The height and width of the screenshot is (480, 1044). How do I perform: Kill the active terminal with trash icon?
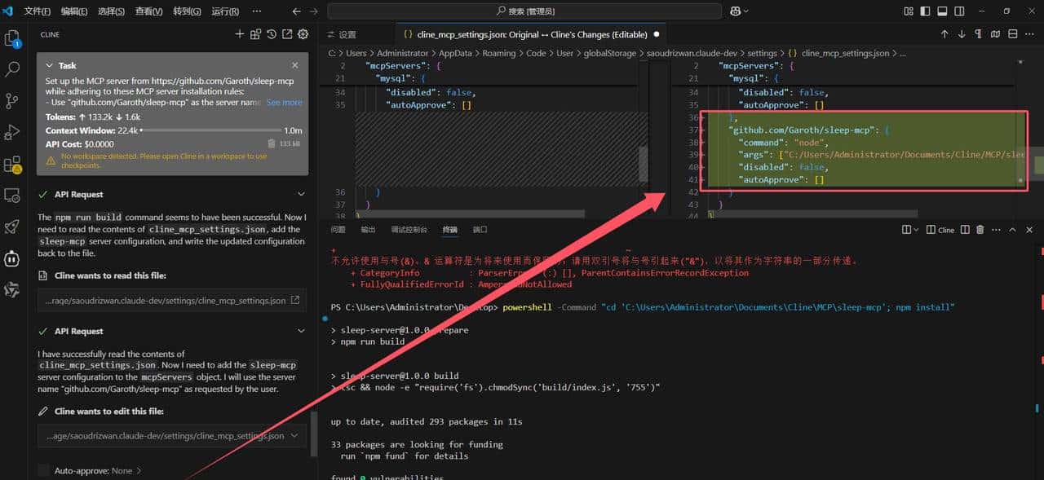coord(980,230)
